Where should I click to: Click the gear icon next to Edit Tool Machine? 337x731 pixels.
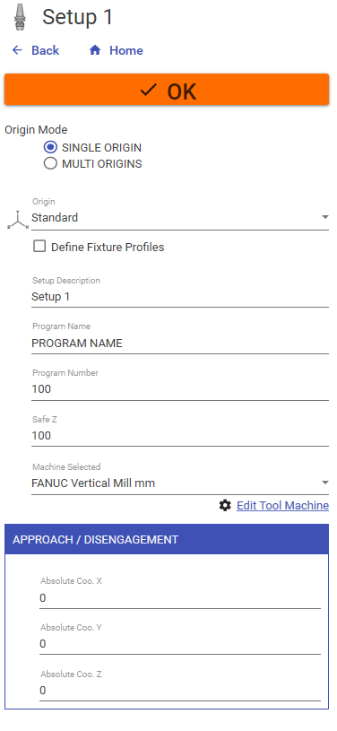coord(225,505)
